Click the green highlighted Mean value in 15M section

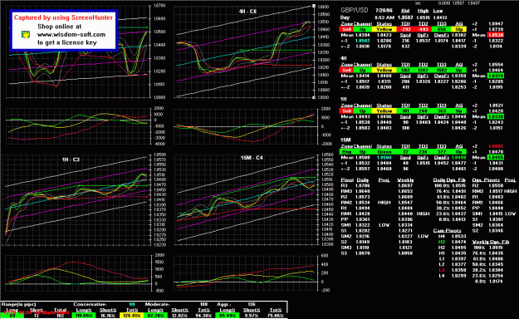click(496, 158)
